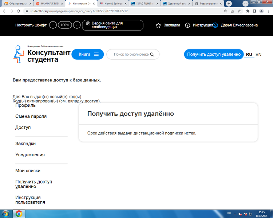The width and height of the screenshot is (273, 218).
Task: Click the star bookmarks icon
Action: 158,25
